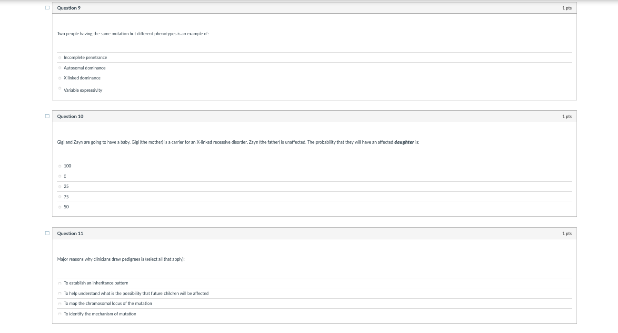Flag Question 10 for review
The image size is (618, 333).
(47, 116)
